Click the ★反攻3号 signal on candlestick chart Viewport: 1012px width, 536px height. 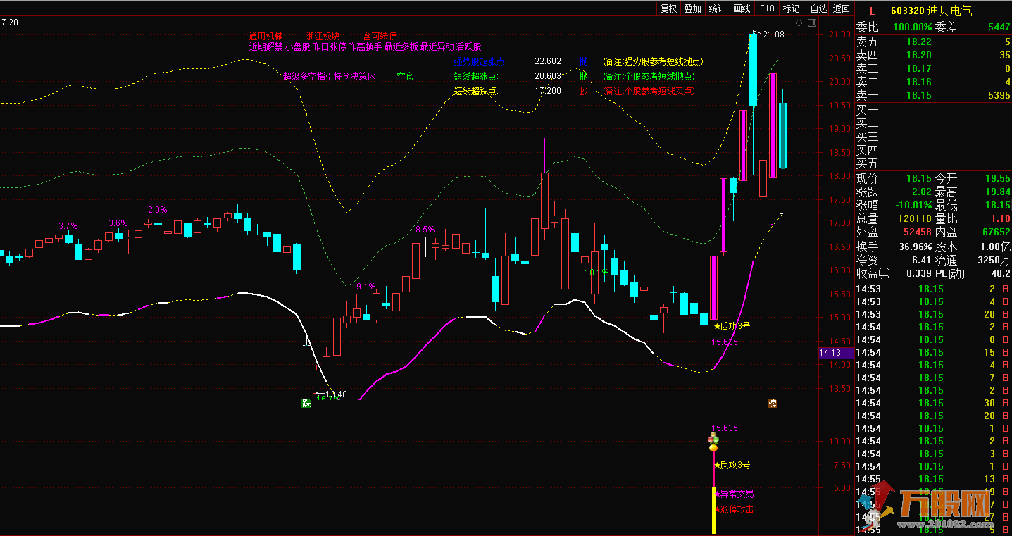click(x=732, y=327)
